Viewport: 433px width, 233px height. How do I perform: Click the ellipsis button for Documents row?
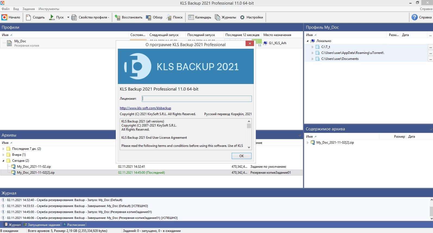pos(431,59)
